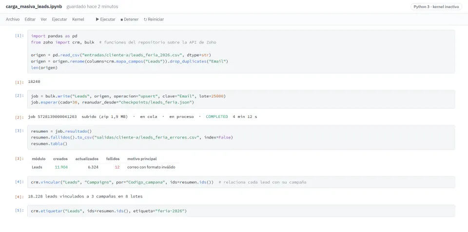
Task: Click into code cell 4 with crm.vincular
Action: click(241, 182)
